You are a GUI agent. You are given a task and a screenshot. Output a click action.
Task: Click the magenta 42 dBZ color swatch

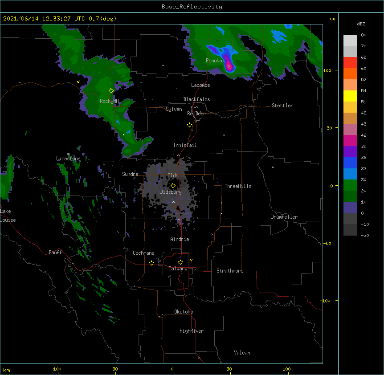coord(350,140)
